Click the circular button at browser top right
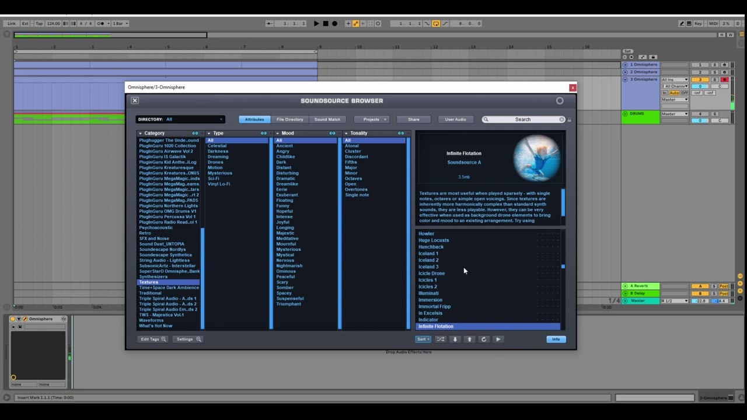The height and width of the screenshot is (420, 747). click(x=560, y=100)
